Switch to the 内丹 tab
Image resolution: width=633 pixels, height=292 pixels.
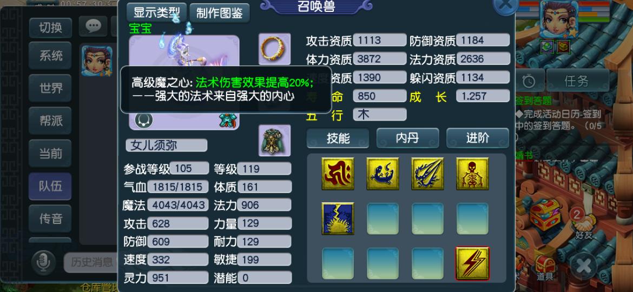407,138
